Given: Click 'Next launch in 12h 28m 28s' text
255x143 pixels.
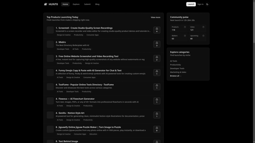Looking at the screenshot, I should point(182,20).
